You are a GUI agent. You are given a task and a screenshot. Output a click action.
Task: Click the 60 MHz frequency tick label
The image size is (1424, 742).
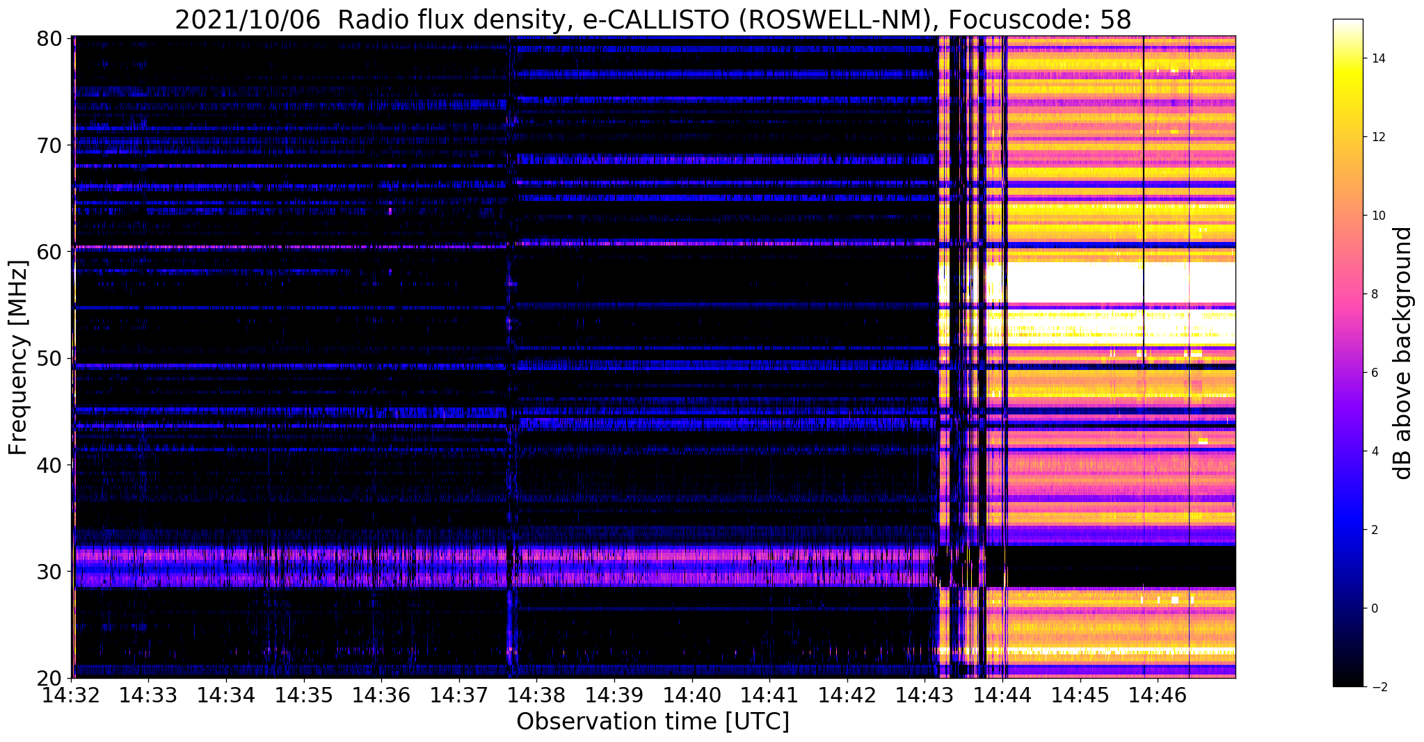[49, 251]
